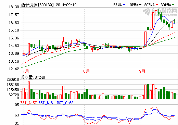Click the 16.83 price axis label
This screenshot has width=178, height=125.
point(14,23)
